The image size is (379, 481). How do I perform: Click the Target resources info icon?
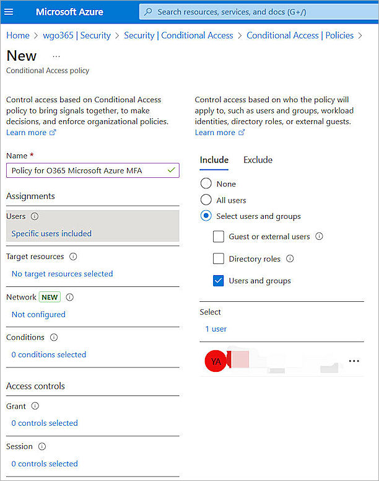pyautogui.click(x=73, y=257)
